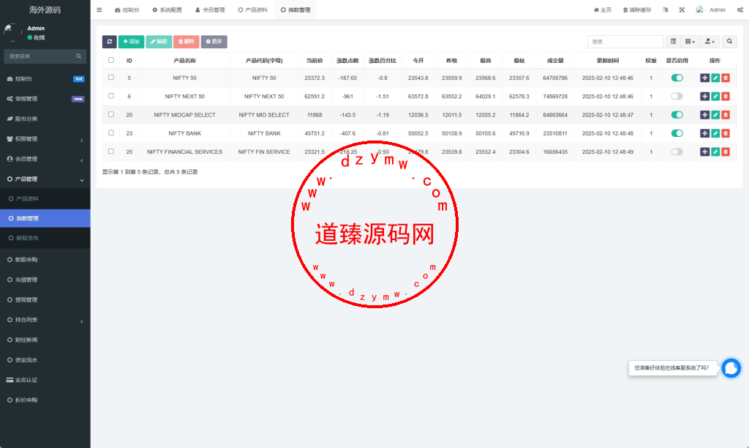This screenshot has height=448, width=749.
Task: Open 新股发布 in the sidebar submenu
Action: 45,238
